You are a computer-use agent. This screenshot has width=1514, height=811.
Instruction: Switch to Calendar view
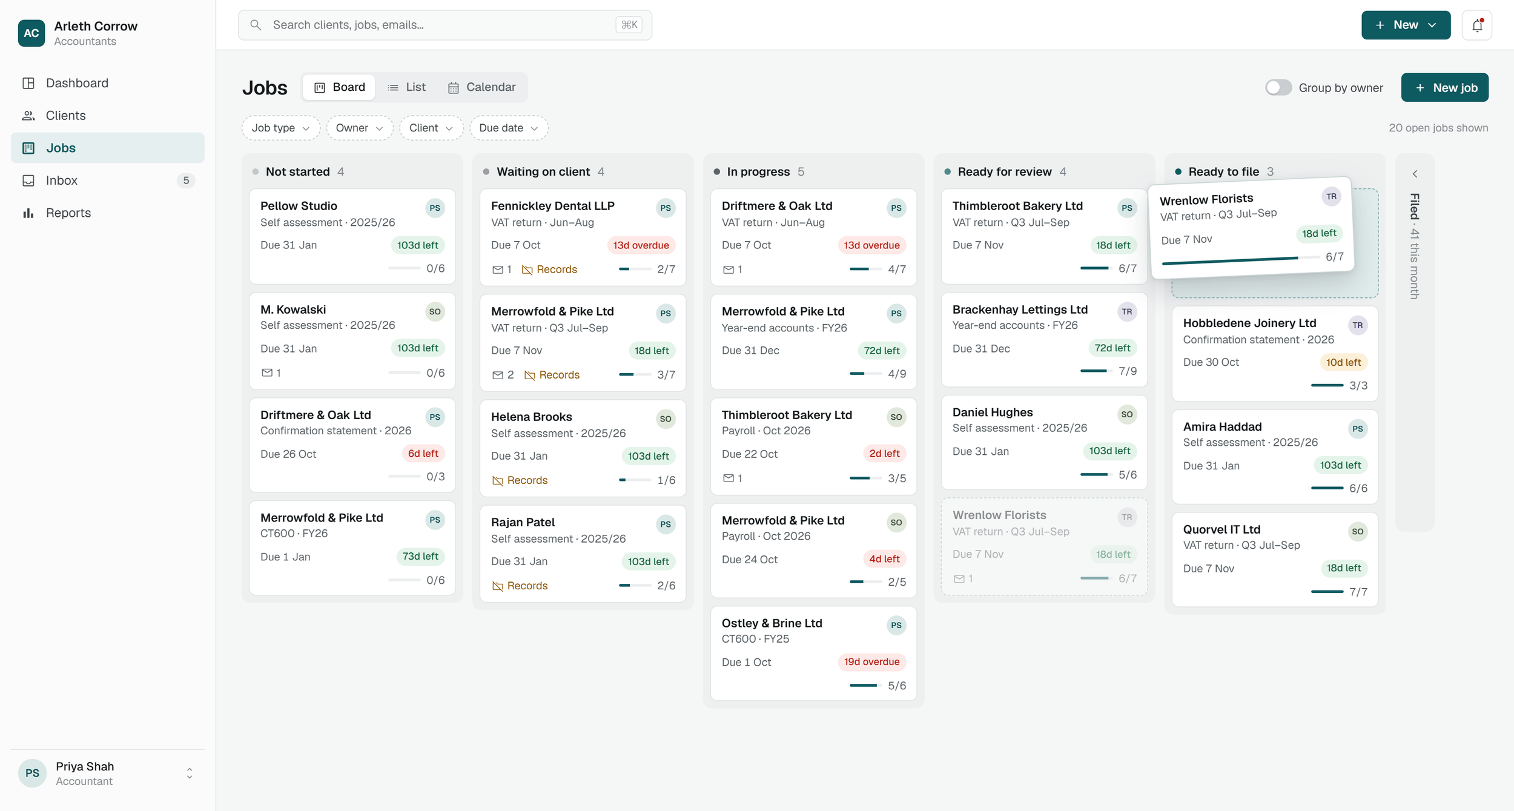coord(481,87)
